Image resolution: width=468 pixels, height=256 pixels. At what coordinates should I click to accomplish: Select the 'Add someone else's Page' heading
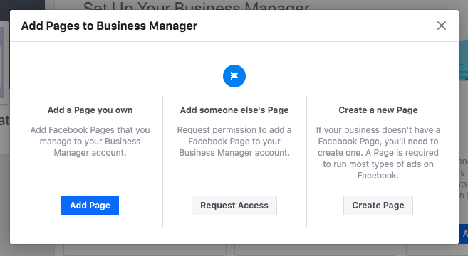[x=234, y=110]
